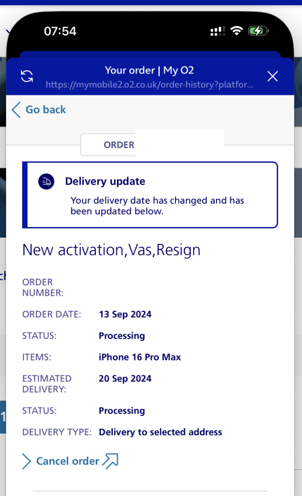Tap the Go back chevron arrow

pyautogui.click(x=16, y=110)
